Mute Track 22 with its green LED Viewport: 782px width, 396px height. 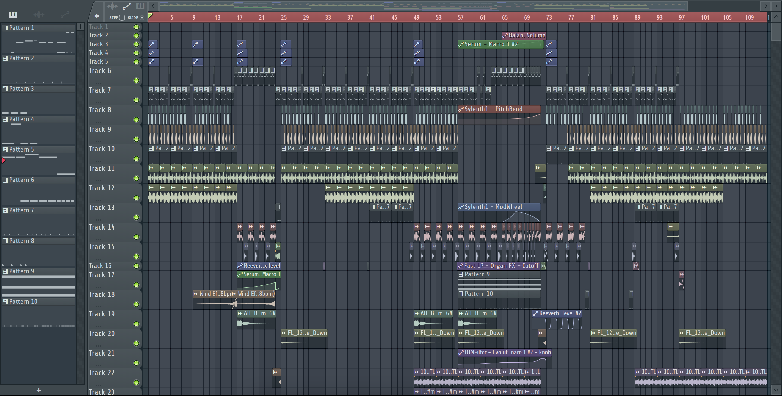137,382
